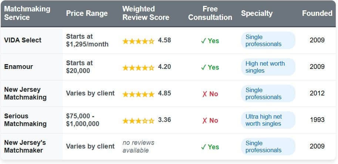Image resolution: width=338 pixels, height=164 pixels.
Task: Open the VIDA Select service name
Action: coord(23,40)
